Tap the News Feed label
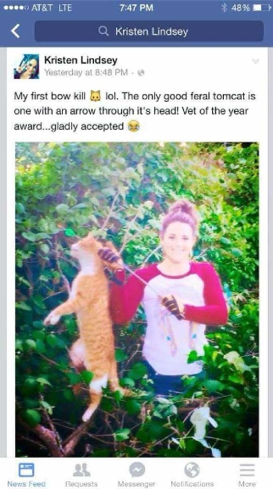Screen dimensions: 273x489 26,484
